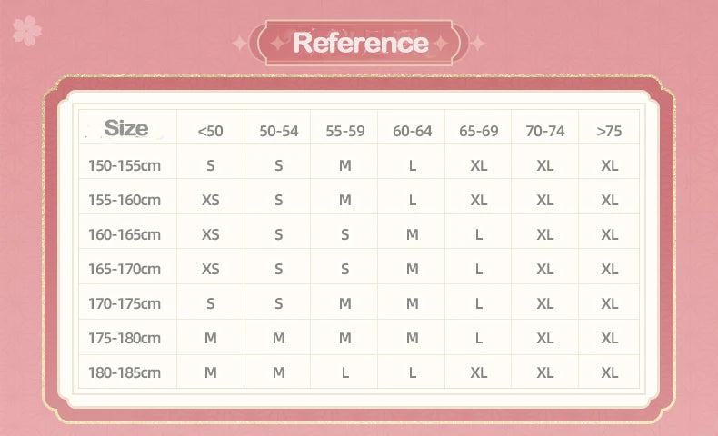Screen dimensions: 718x436
Task: Click the <50 weight column header
Action: 210,132
